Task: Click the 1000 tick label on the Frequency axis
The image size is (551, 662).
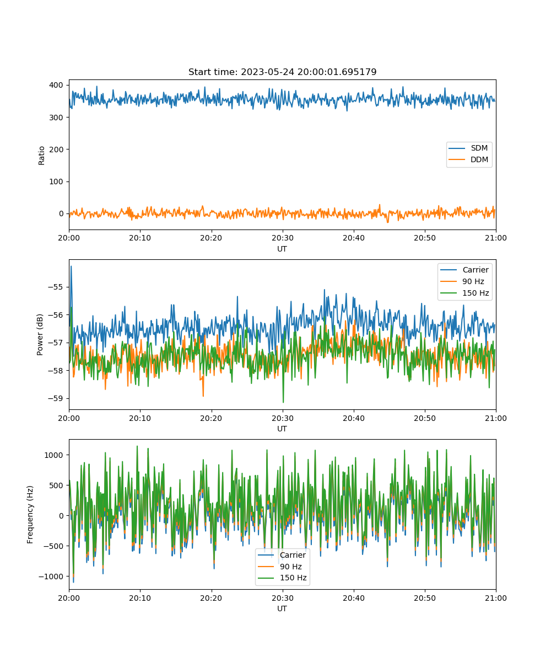Action: coord(55,455)
